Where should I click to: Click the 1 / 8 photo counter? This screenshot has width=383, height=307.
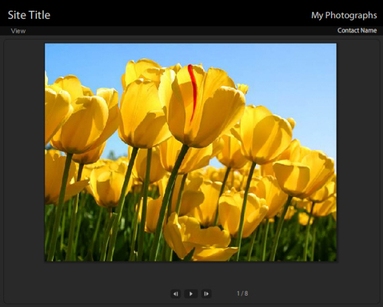coord(243,294)
